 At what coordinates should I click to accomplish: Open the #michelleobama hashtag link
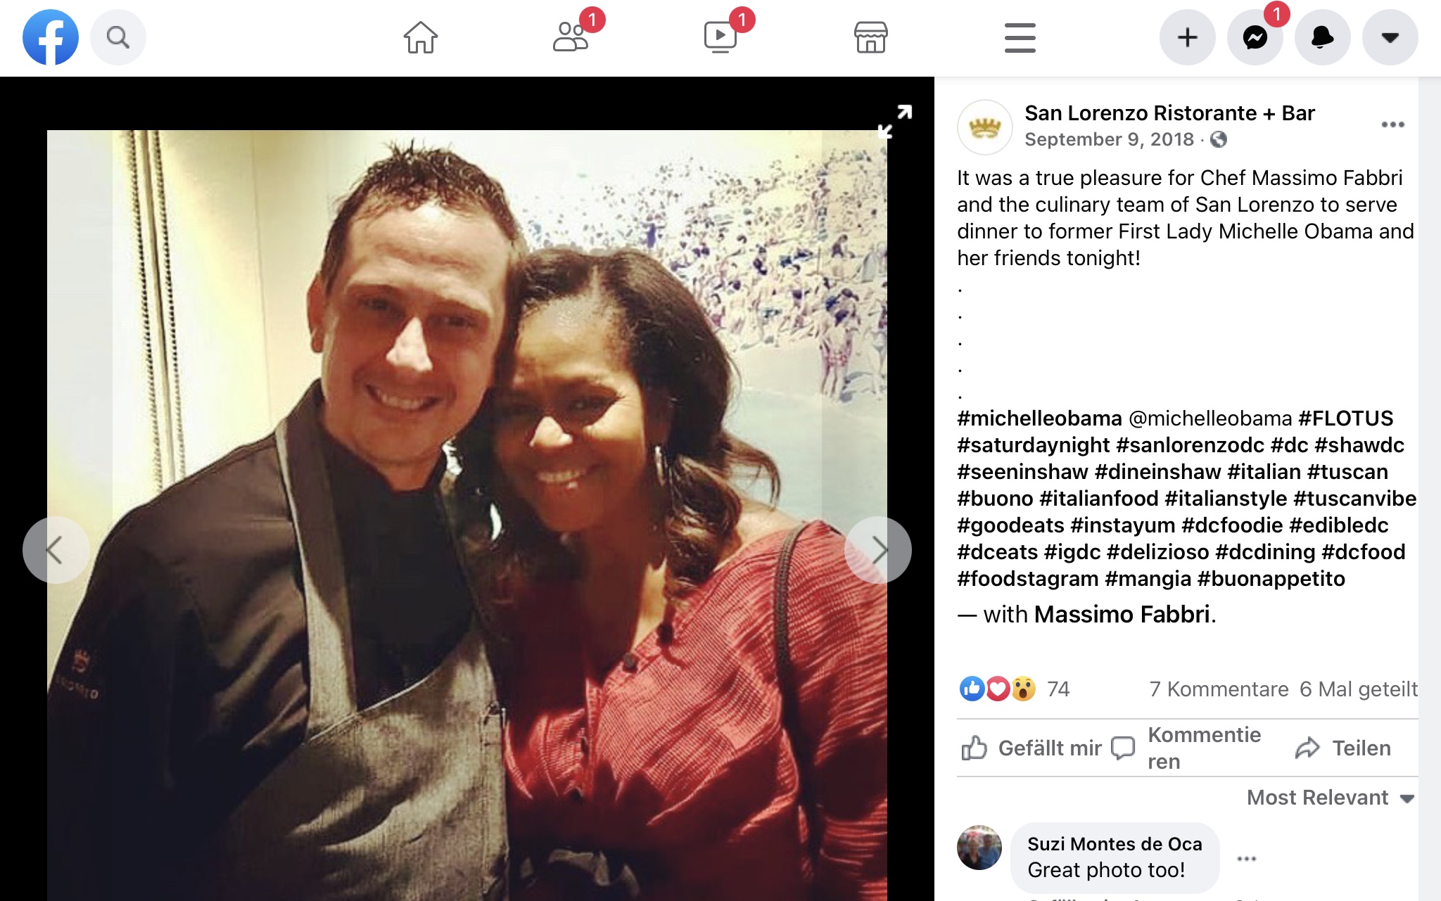coord(1039,418)
